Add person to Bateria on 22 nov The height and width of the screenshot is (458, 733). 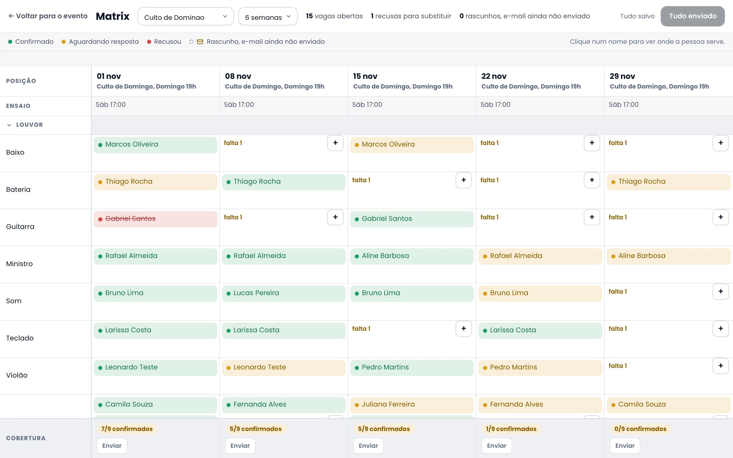point(591,180)
